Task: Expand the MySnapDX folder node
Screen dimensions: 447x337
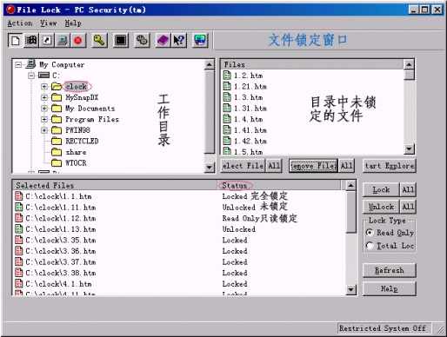Action: click(x=44, y=97)
